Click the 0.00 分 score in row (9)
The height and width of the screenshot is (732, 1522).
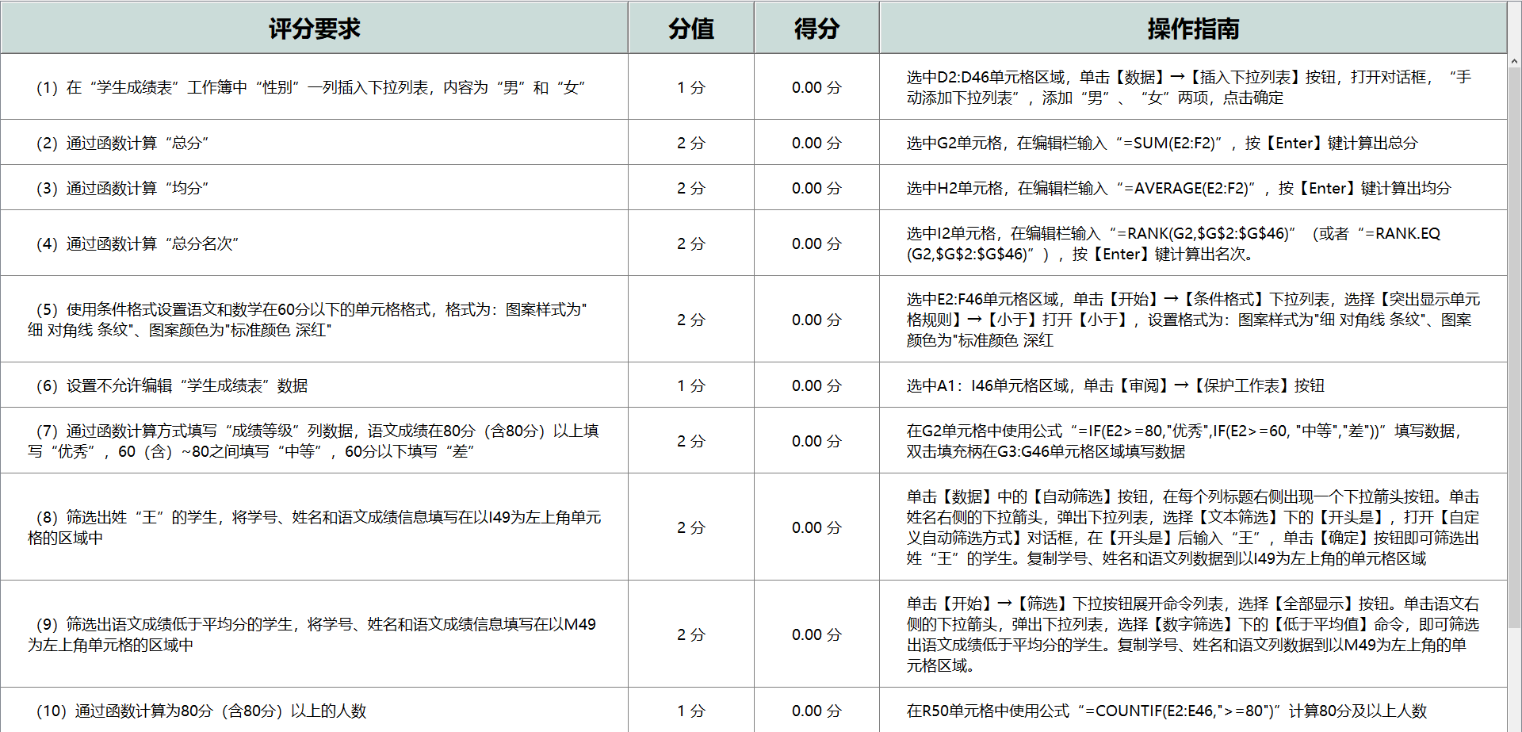click(816, 634)
